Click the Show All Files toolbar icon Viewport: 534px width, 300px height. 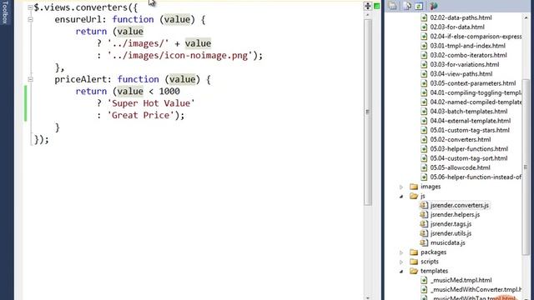click(x=406, y=6)
